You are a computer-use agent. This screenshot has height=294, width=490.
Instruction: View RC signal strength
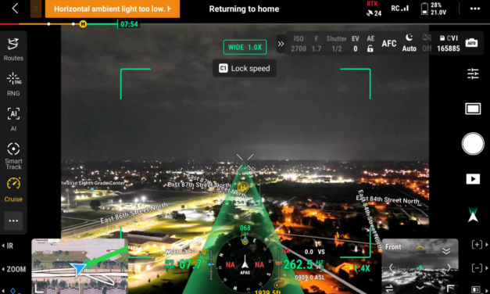399,9
